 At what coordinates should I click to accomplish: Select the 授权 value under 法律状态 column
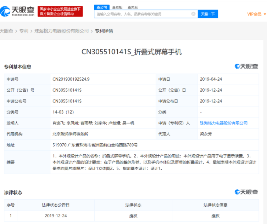[x=133, y=216]
